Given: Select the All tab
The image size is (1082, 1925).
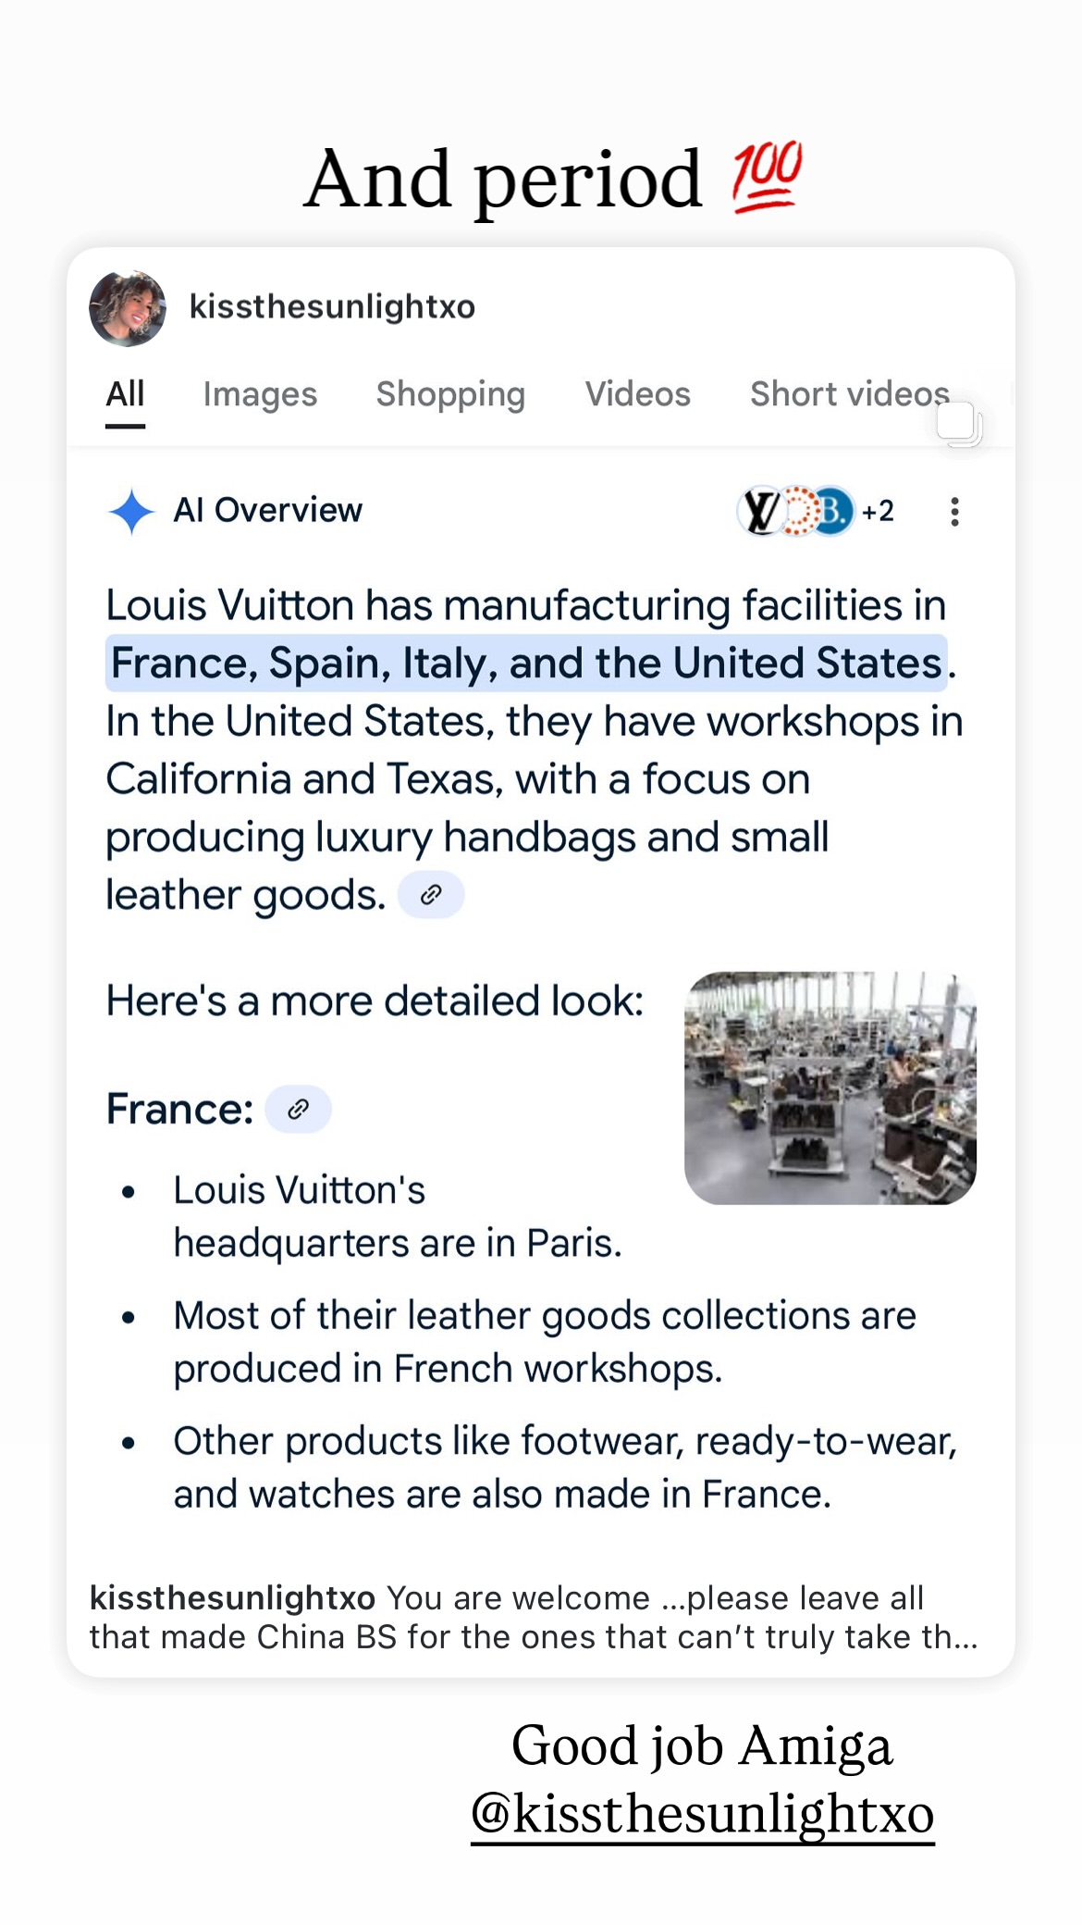Looking at the screenshot, I should pyautogui.click(x=125, y=394).
